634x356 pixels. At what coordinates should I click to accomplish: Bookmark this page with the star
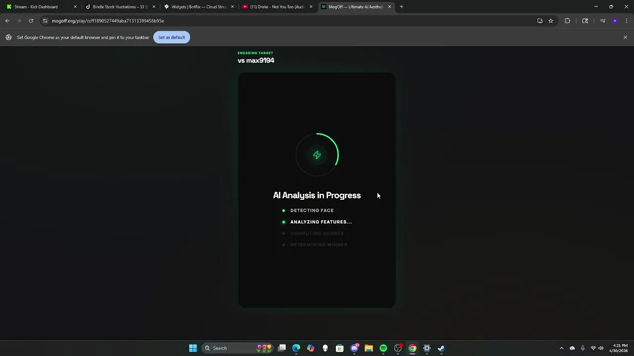click(551, 21)
